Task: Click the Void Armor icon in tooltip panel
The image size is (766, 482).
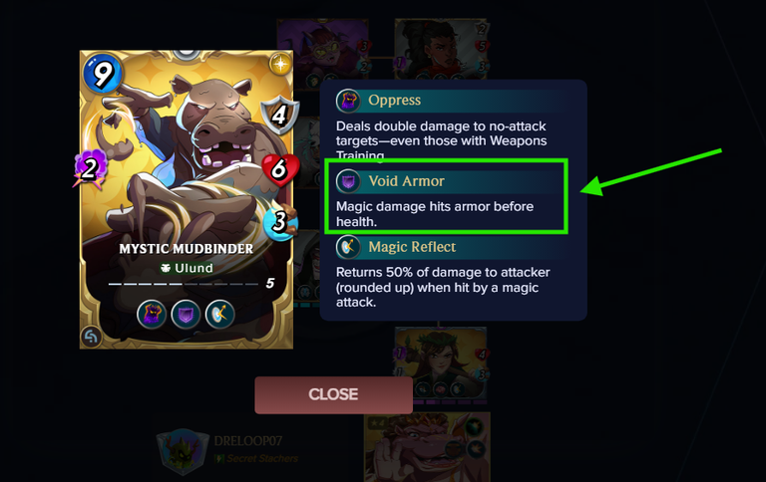Action: click(348, 181)
